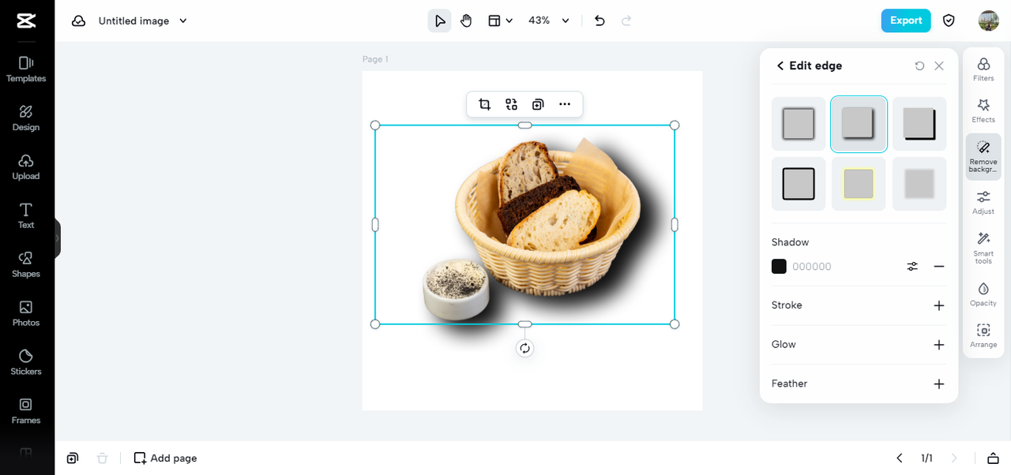
Task: Open the Design sidebar panel
Action: [26, 118]
